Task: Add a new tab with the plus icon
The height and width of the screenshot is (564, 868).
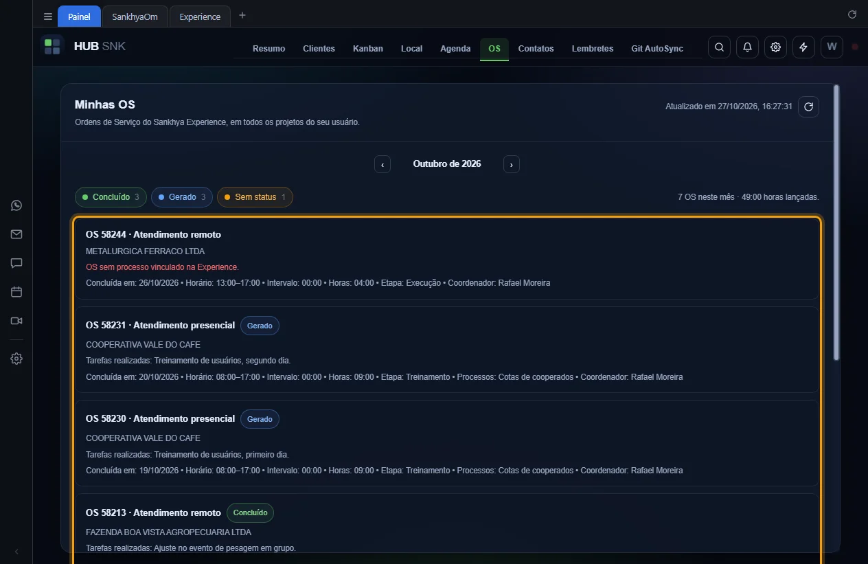Action: 242,16
